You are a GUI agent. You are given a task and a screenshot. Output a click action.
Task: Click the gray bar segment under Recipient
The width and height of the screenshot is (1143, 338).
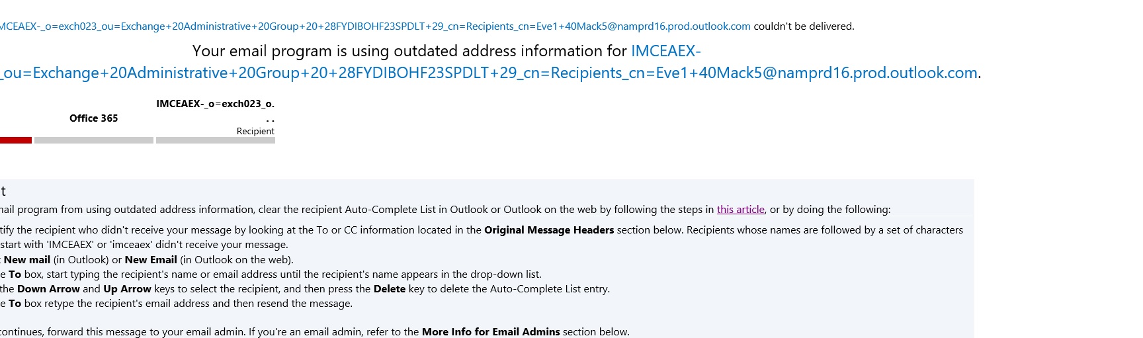[216, 140]
